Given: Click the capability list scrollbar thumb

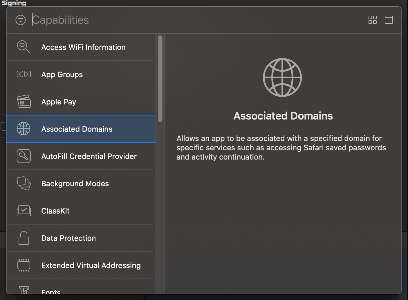Looking at the screenshot, I should pos(160,79).
